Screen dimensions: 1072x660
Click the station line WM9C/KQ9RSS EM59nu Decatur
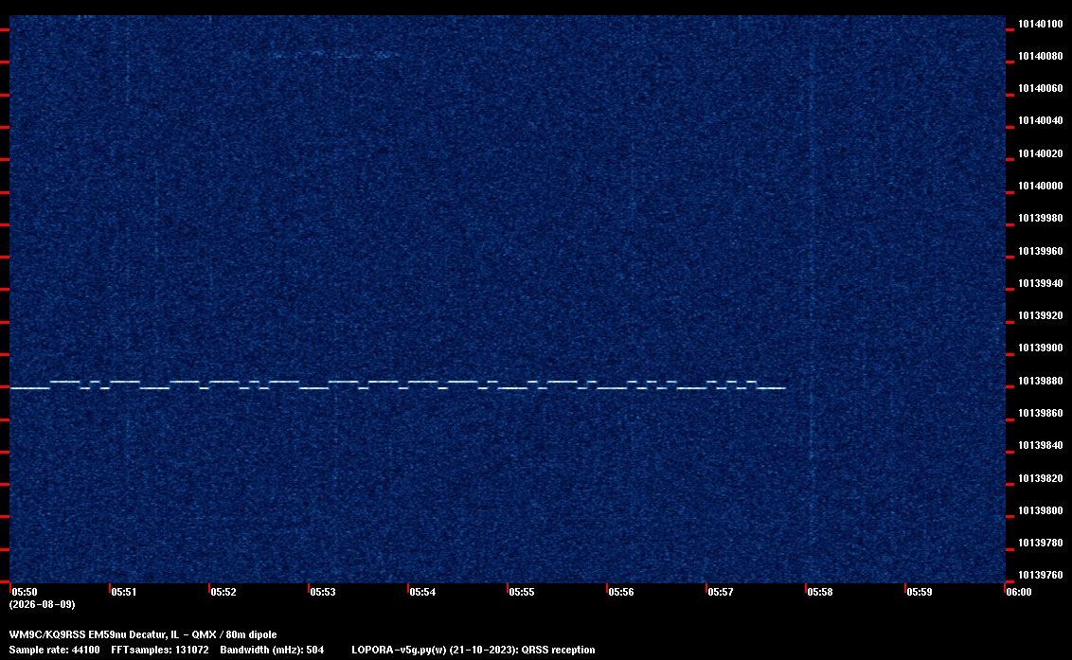(143, 634)
